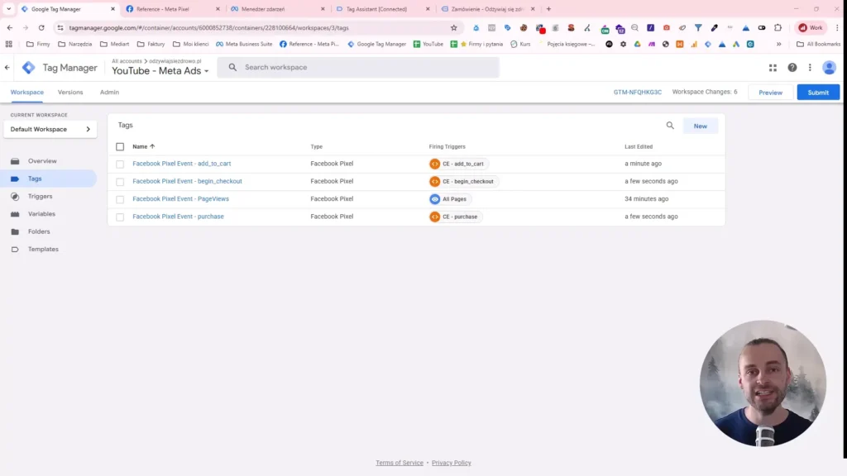Open the Firmy bookmarks folder
The width and height of the screenshot is (847, 476).
click(x=38, y=45)
